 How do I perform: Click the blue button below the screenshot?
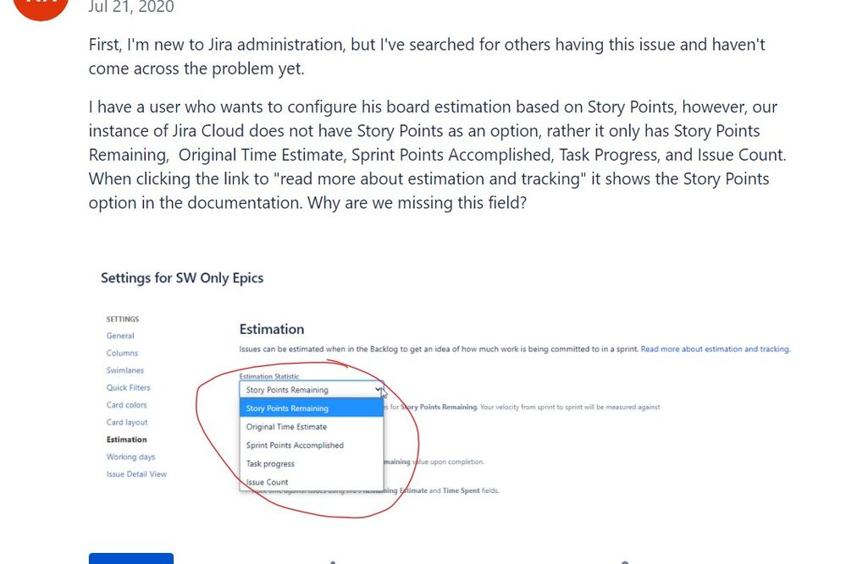coord(130,559)
